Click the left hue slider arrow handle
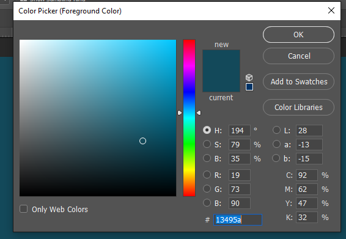The height and width of the screenshot is (239, 346). pos(180,113)
